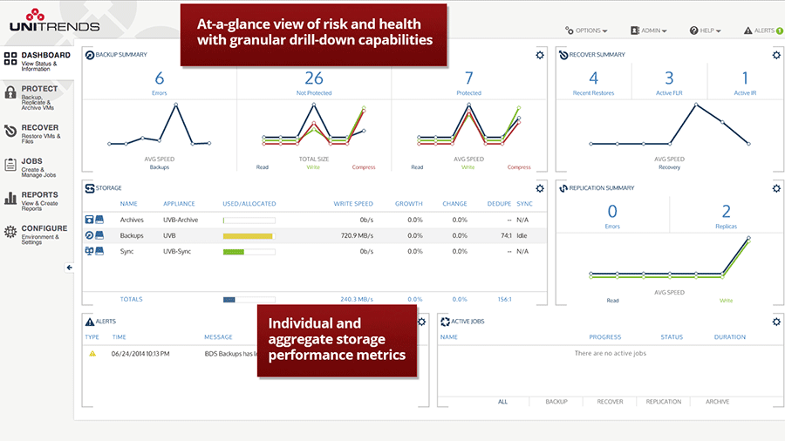Image resolution: width=785 pixels, height=441 pixels.
Task: Click the Configure gear icon in sidebar
Action: click(10, 232)
